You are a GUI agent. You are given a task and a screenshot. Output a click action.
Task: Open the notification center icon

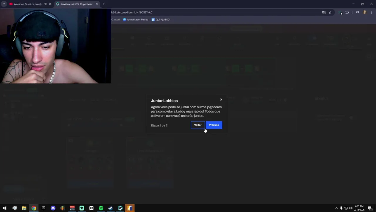(370, 208)
